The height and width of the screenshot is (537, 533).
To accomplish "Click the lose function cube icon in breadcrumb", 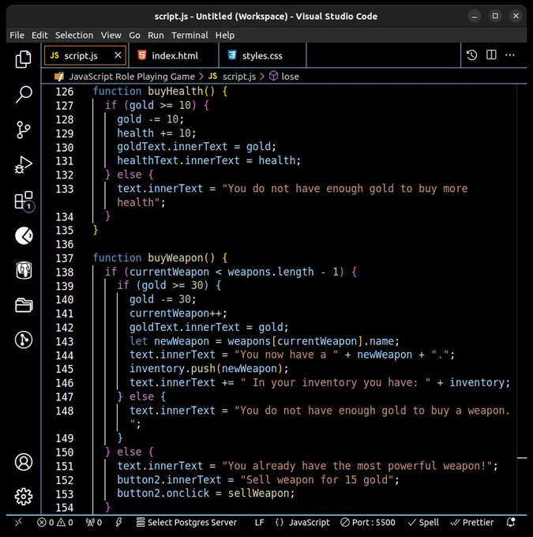I will coord(273,76).
